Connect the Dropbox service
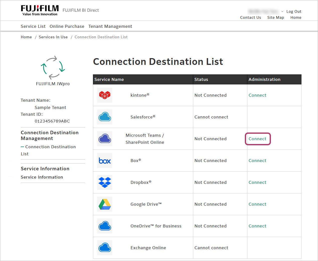The height and width of the screenshot is (261, 318). coord(257,182)
